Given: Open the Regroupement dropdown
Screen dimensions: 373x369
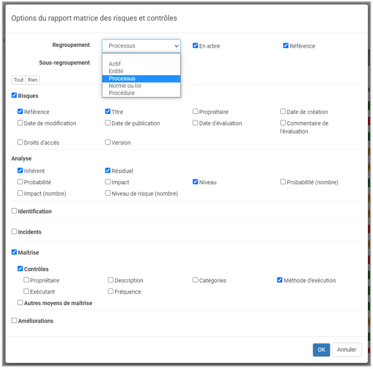Looking at the screenshot, I should point(141,46).
